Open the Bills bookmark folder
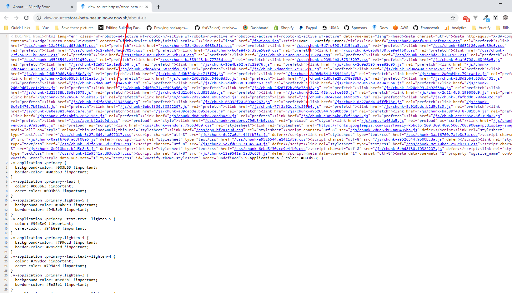Image resolution: width=512 pixels, height=293 pixels. [x=503, y=28]
